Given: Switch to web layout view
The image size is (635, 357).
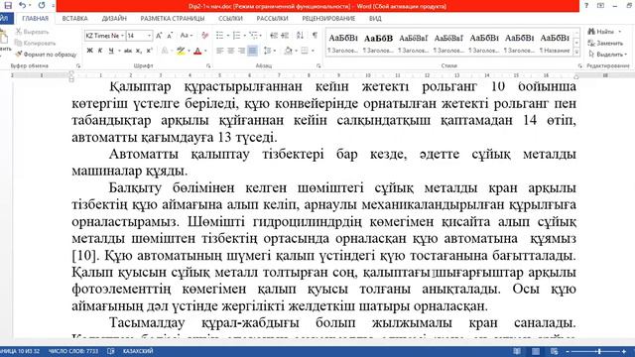Looking at the screenshot, I should pos(554,351).
